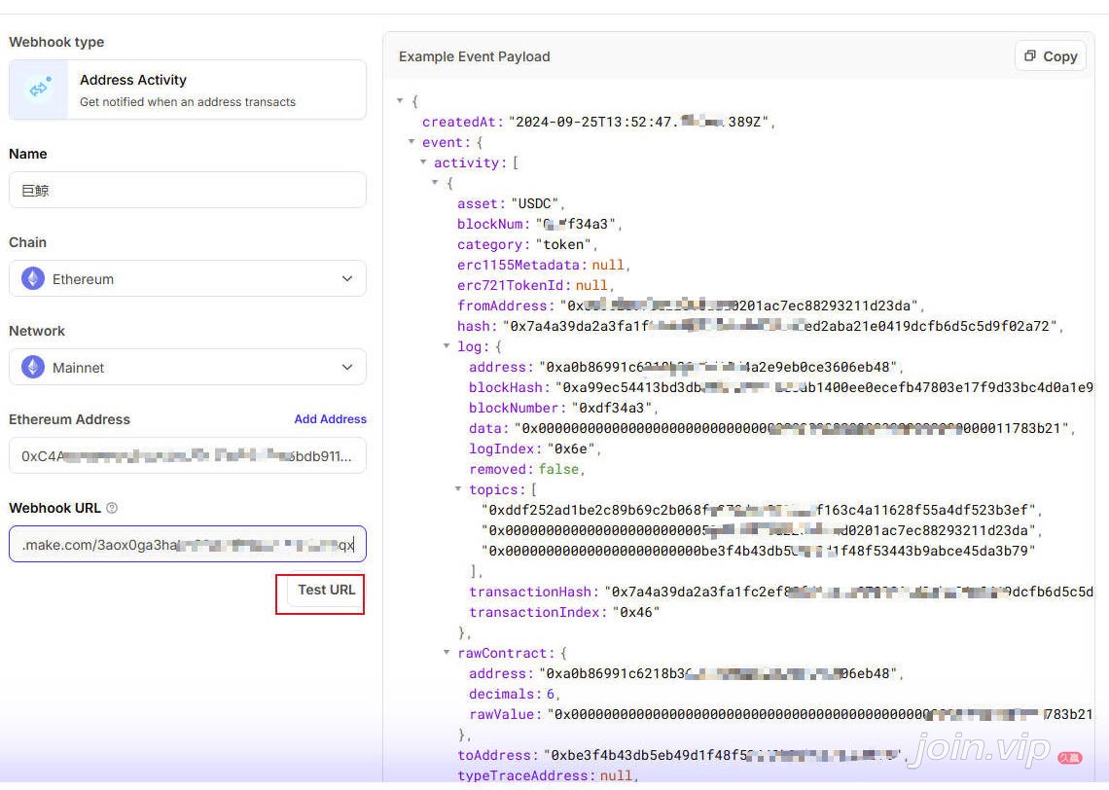Viewport: 1109px width, 790px height.
Task: Click the help icon beside Webhook URL
Action: tap(112, 508)
